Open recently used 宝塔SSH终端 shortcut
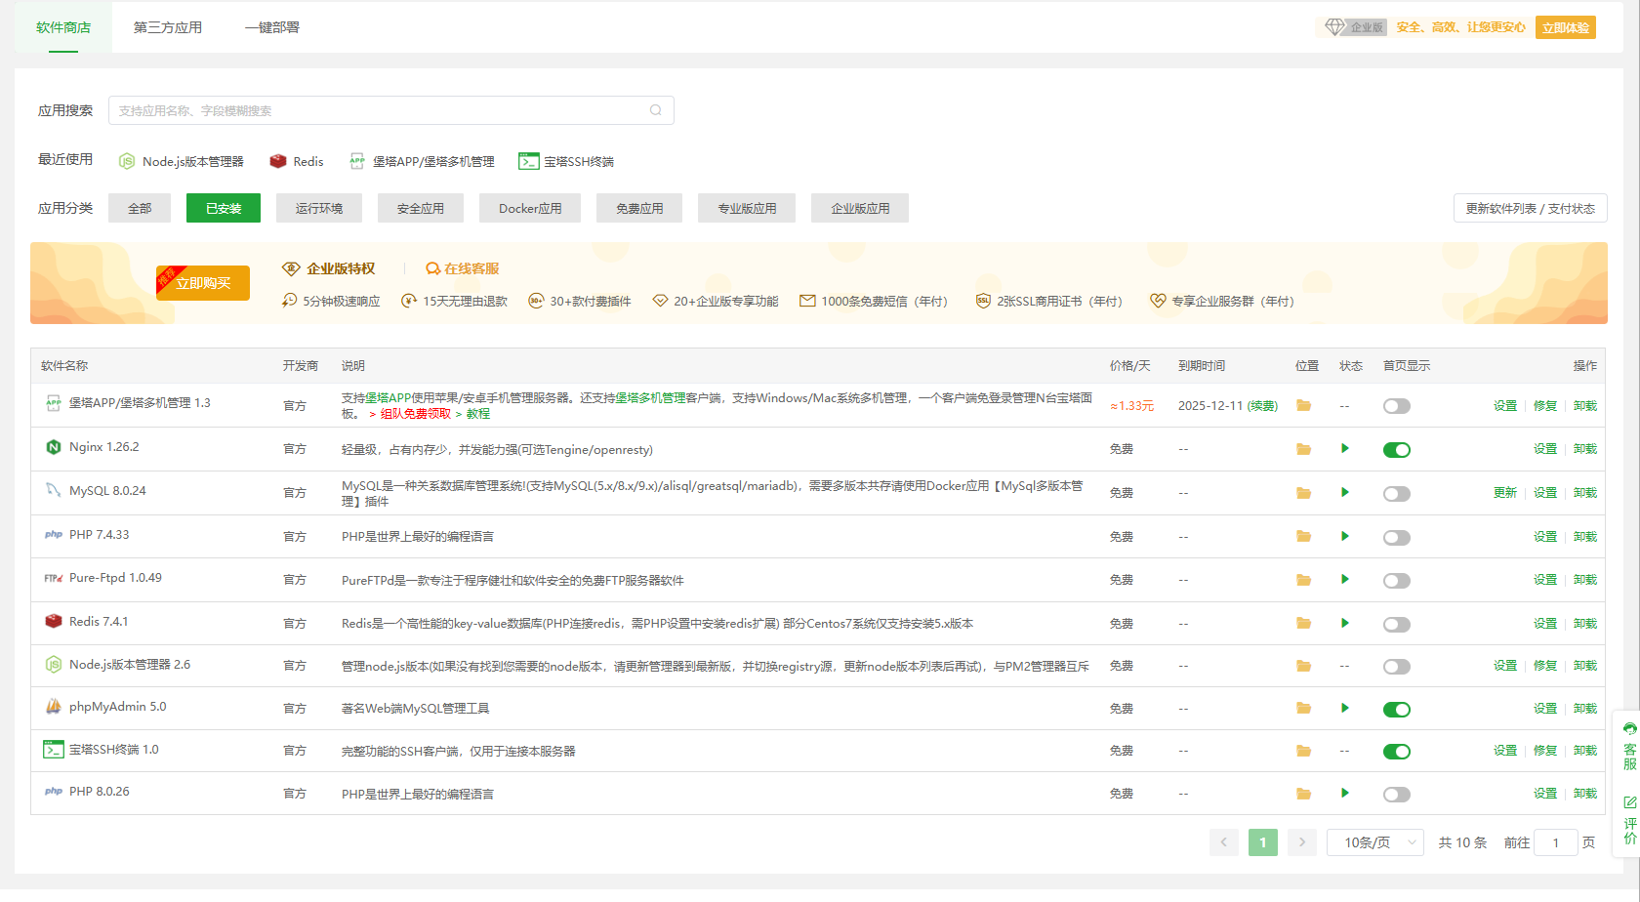The width and height of the screenshot is (1640, 902). point(566,162)
